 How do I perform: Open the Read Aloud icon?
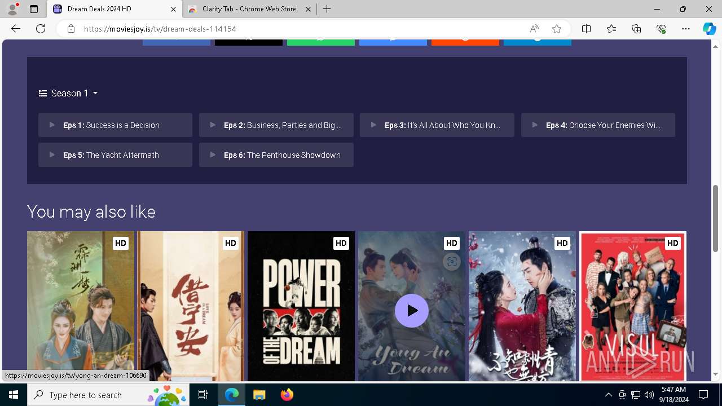click(x=534, y=29)
